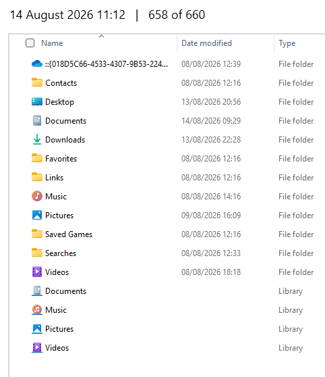This screenshot has width=325, height=377.
Task: Click the date 08/08/2026 12:33
Action: point(211,253)
